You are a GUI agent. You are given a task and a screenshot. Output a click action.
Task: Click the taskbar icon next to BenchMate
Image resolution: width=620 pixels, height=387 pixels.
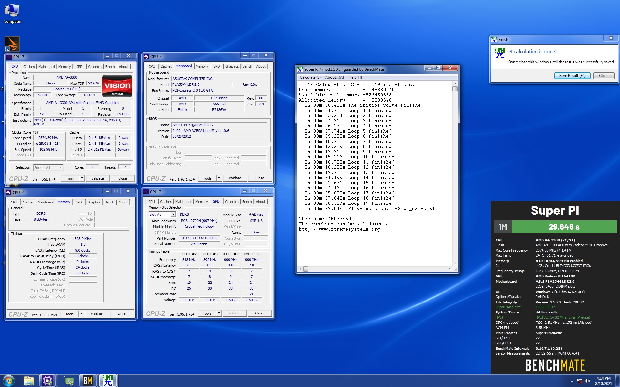pyautogui.click(x=68, y=381)
